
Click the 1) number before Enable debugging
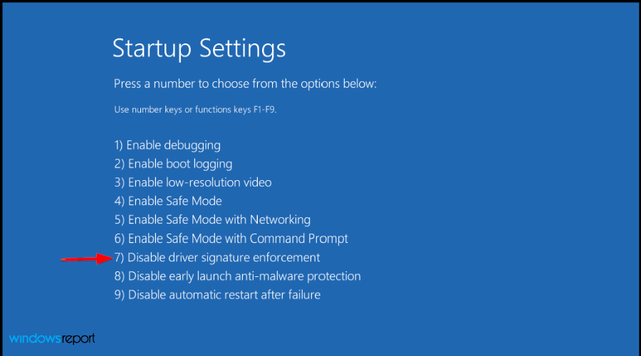click(118, 145)
